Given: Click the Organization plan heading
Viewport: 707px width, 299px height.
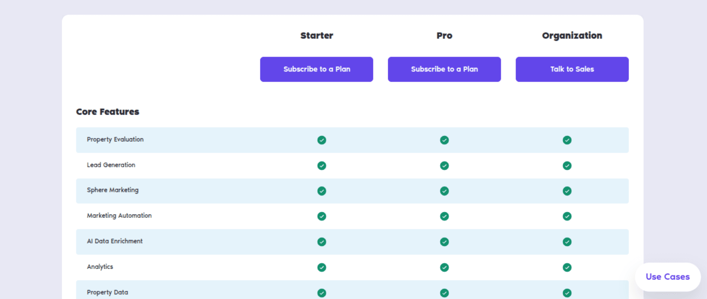Looking at the screenshot, I should pyautogui.click(x=572, y=36).
